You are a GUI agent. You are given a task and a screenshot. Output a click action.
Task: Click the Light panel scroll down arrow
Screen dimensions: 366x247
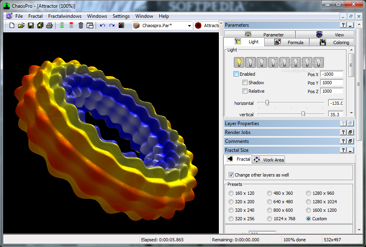pos(351,113)
